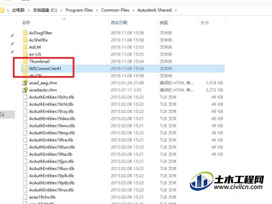
Task: Open 此电脑 in the address bar
Action: click(18, 10)
